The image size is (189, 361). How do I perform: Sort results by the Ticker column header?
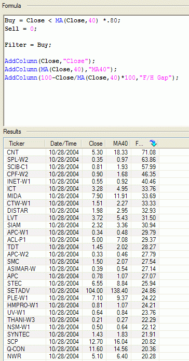[x=24, y=144]
